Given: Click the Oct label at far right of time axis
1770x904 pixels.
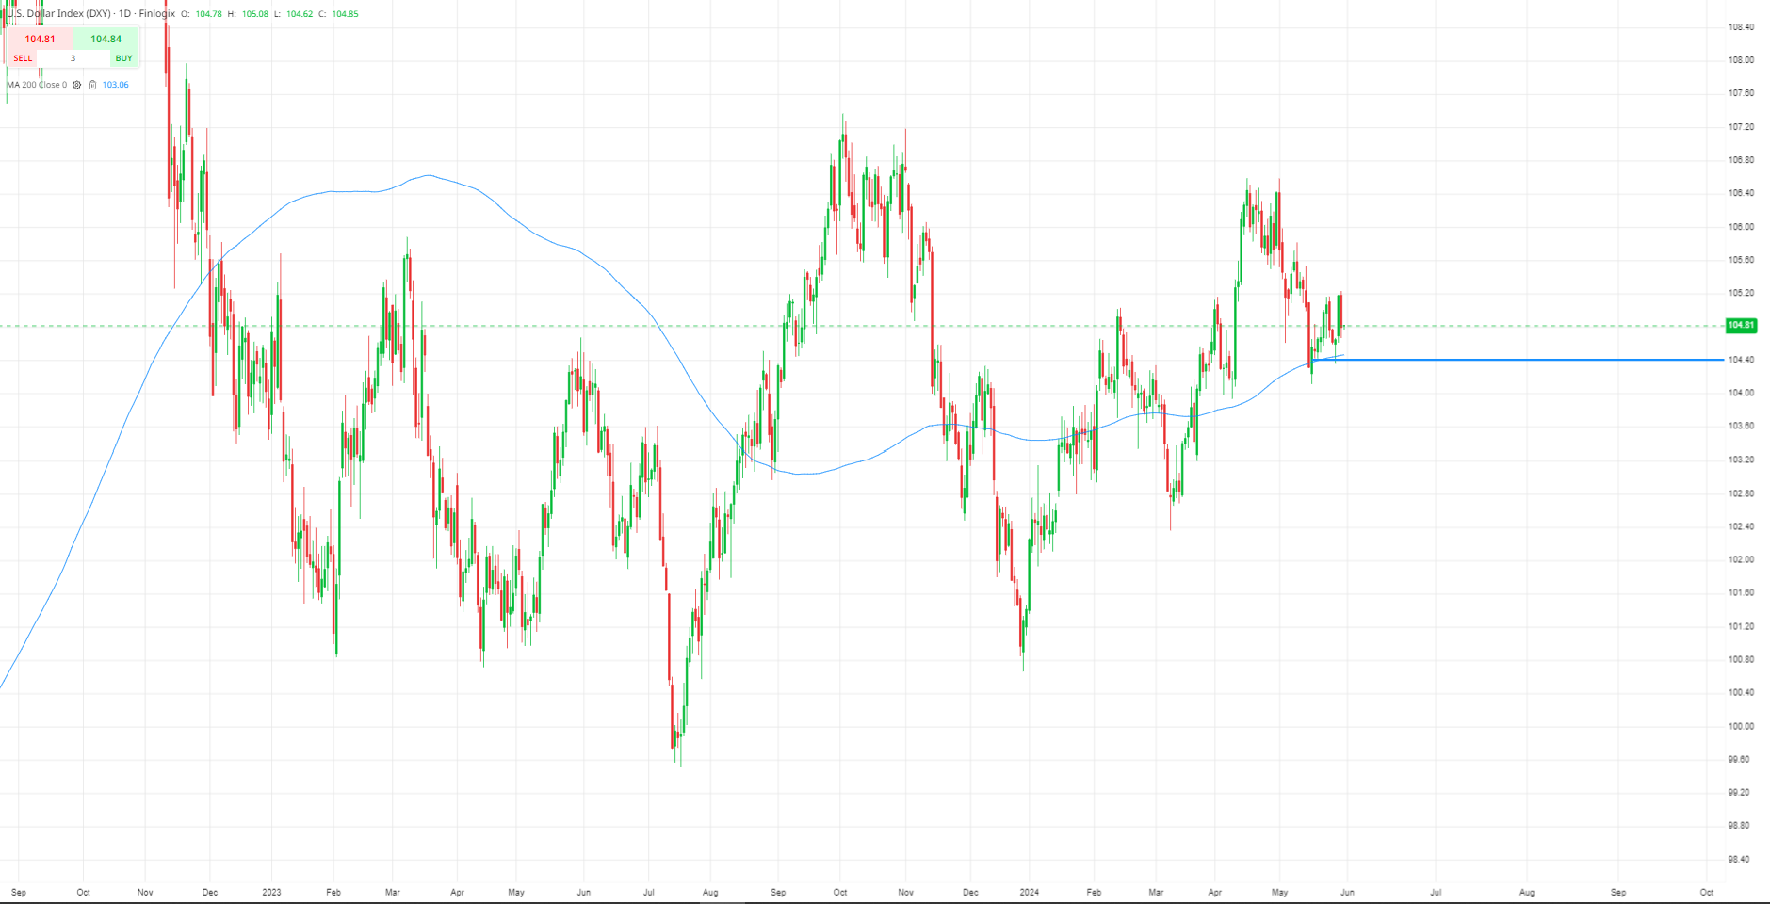Looking at the screenshot, I should point(1706,892).
